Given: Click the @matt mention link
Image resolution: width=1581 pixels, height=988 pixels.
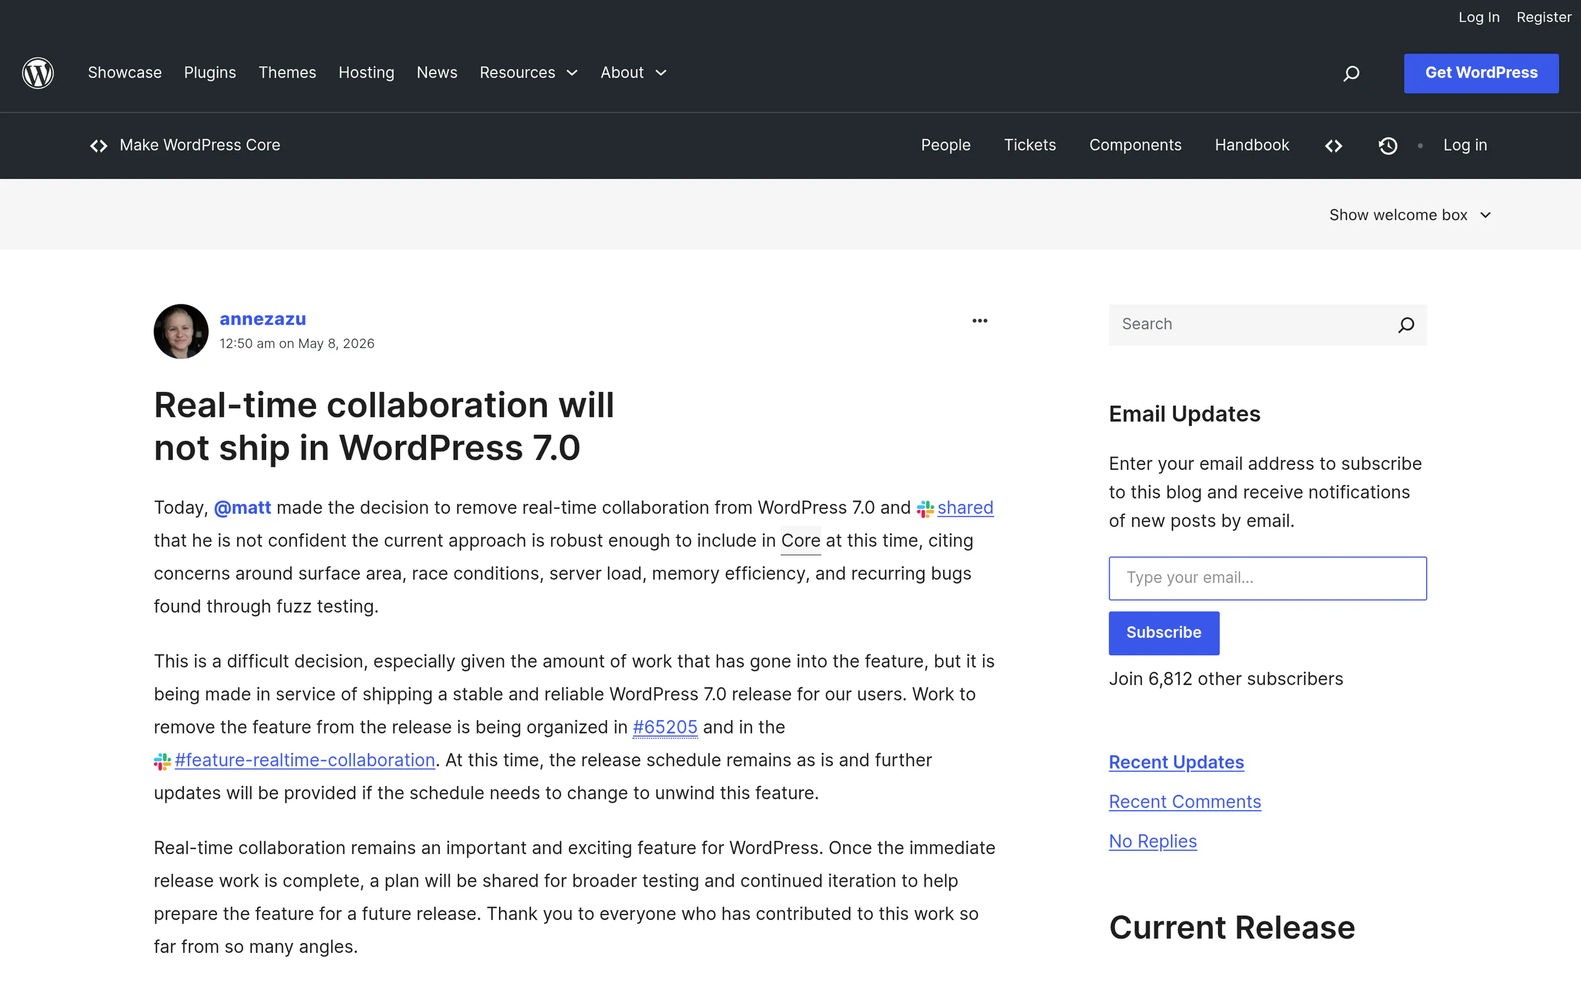Looking at the screenshot, I should click(242, 508).
